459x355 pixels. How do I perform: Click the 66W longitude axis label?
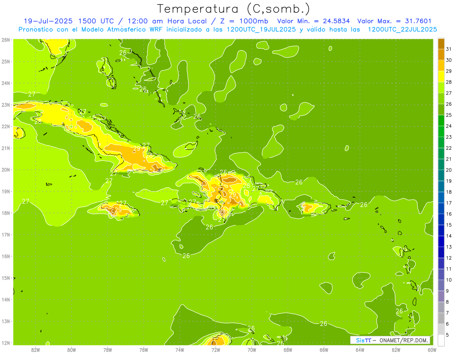324,350
